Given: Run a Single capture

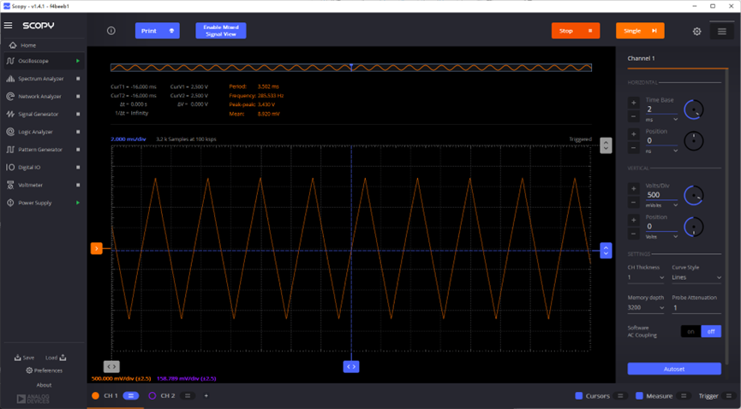Looking at the screenshot, I should (x=640, y=31).
